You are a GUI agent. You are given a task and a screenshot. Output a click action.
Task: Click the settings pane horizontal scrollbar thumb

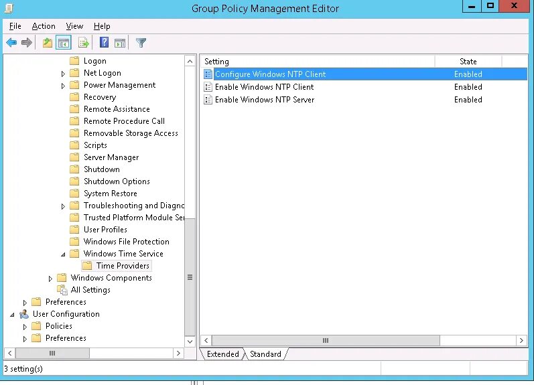pyautogui.click(x=326, y=340)
